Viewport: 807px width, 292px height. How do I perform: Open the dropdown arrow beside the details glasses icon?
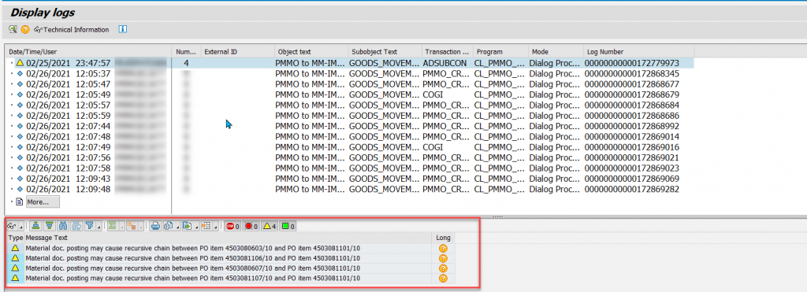coord(20,226)
